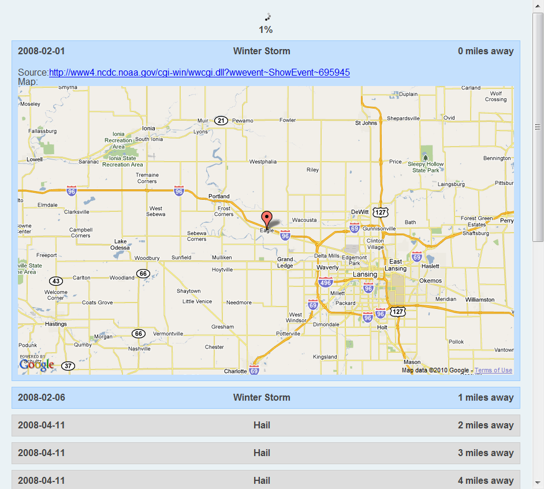Click the I-496 interstate shield near Lansing
544x489 pixels.
coord(325,282)
